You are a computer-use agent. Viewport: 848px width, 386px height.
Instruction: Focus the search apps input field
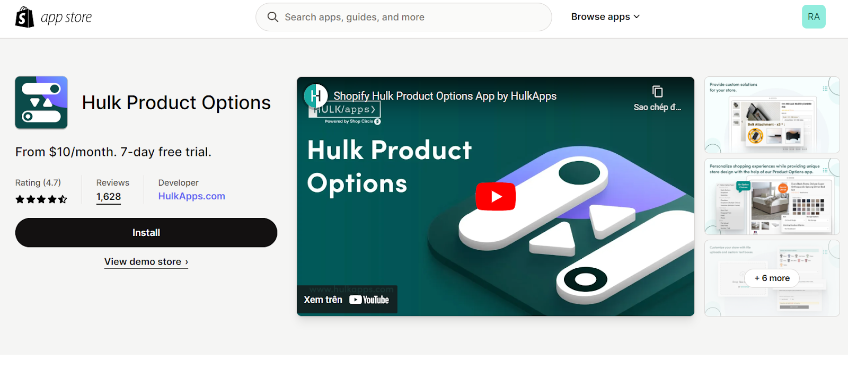pos(404,17)
